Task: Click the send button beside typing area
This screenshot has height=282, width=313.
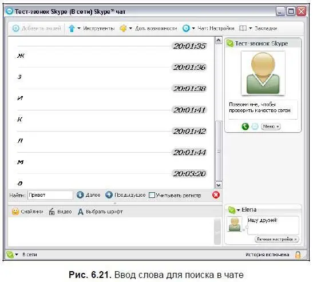Action: 217,232
